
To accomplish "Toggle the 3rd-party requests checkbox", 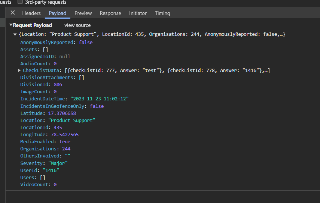I will tap(20, 2).
